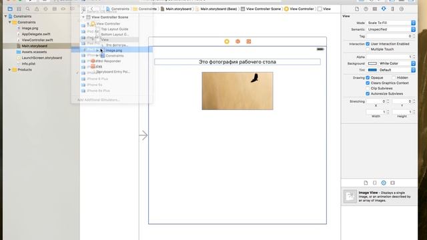Show the File inspector tab
This screenshot has width=427, height=240.
(357, 9)
